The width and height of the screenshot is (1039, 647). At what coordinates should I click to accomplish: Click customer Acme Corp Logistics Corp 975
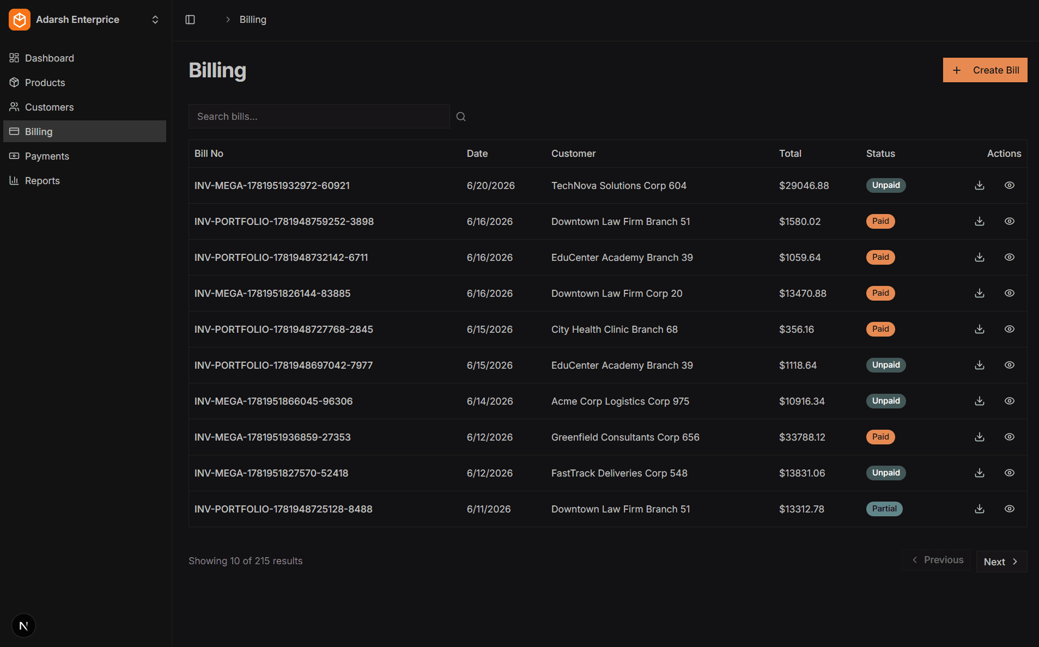click(x=620, y=401)
